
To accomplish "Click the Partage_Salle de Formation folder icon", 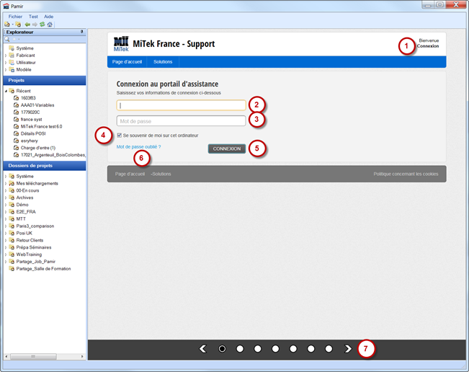I will pos(12,269).
